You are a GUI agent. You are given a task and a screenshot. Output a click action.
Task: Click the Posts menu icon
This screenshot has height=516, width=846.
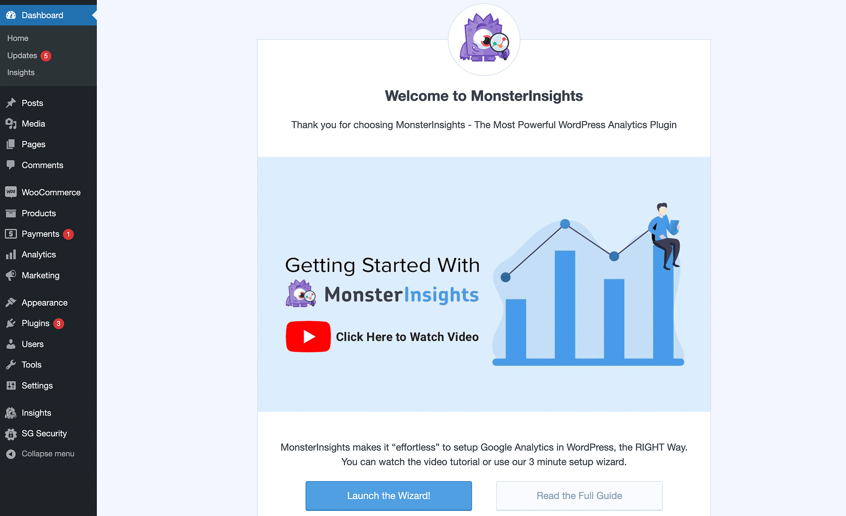click(11, 102)
